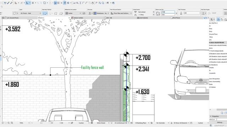
Task: Click the tab overview grid icon
Action: pyautogui.click(x=3, y=18)
